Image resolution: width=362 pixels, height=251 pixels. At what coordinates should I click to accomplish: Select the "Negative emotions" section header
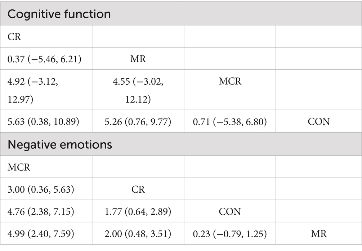(x=60, y=145)
